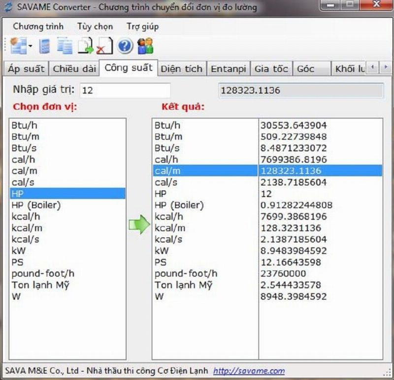Click the green convert arrow between lists
The image size is (394, 380).
(138, 225)
